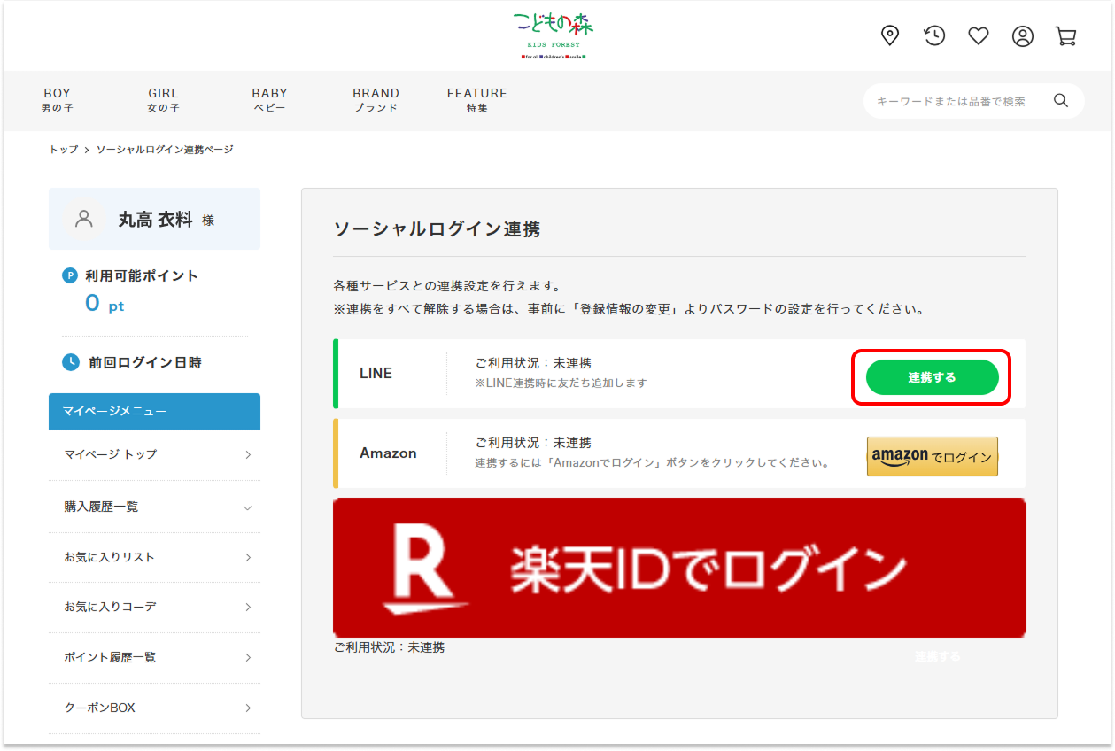The width and height of the screenshot is (1115, 751).
Task: Open the BRAND ブランド menu
Action: point(376,100)
